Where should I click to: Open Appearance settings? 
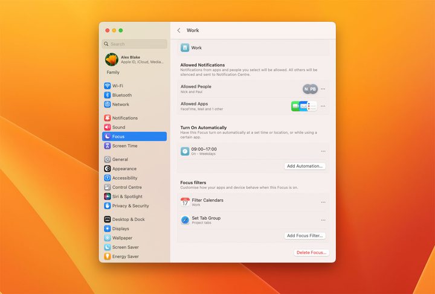coord(135,168)
